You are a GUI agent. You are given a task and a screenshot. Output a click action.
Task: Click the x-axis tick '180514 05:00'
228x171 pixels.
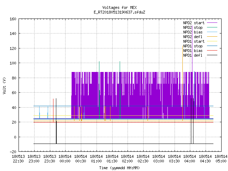221,159
